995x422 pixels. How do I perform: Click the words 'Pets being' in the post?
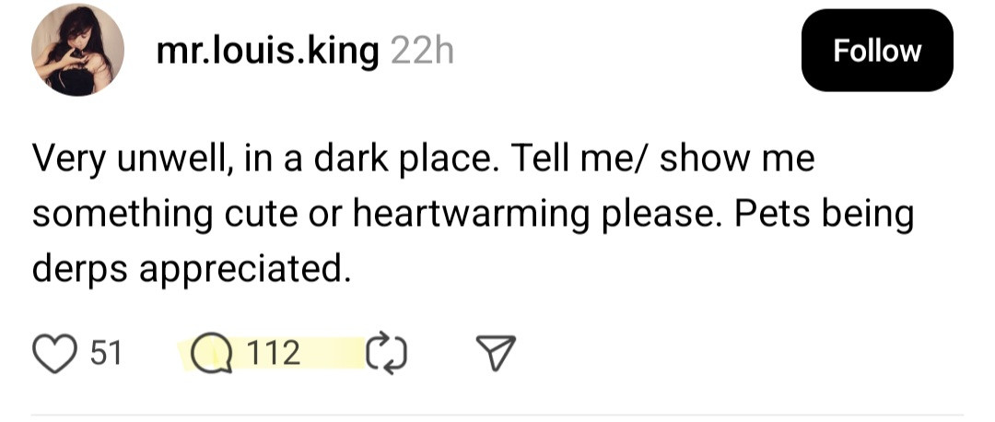point(825,215)
